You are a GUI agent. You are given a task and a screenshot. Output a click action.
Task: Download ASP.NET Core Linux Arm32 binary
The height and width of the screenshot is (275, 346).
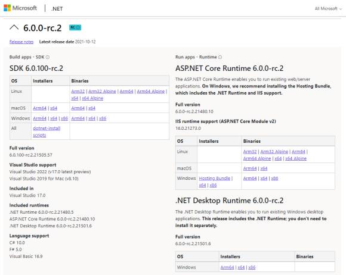[250, 152]
